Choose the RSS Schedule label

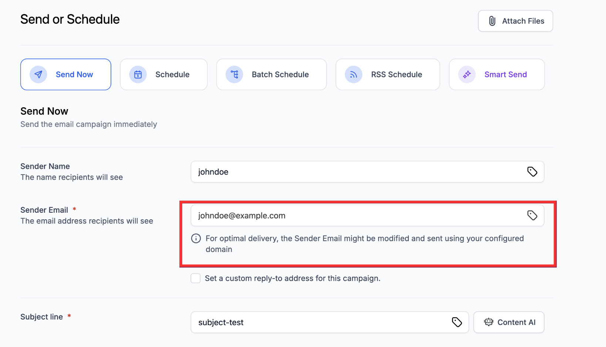coord(397,74)
